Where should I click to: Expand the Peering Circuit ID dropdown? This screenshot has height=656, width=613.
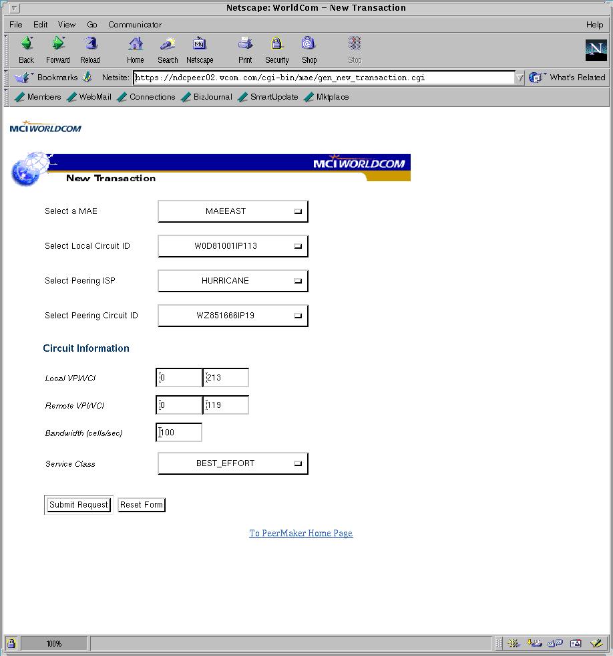[233, 316]
